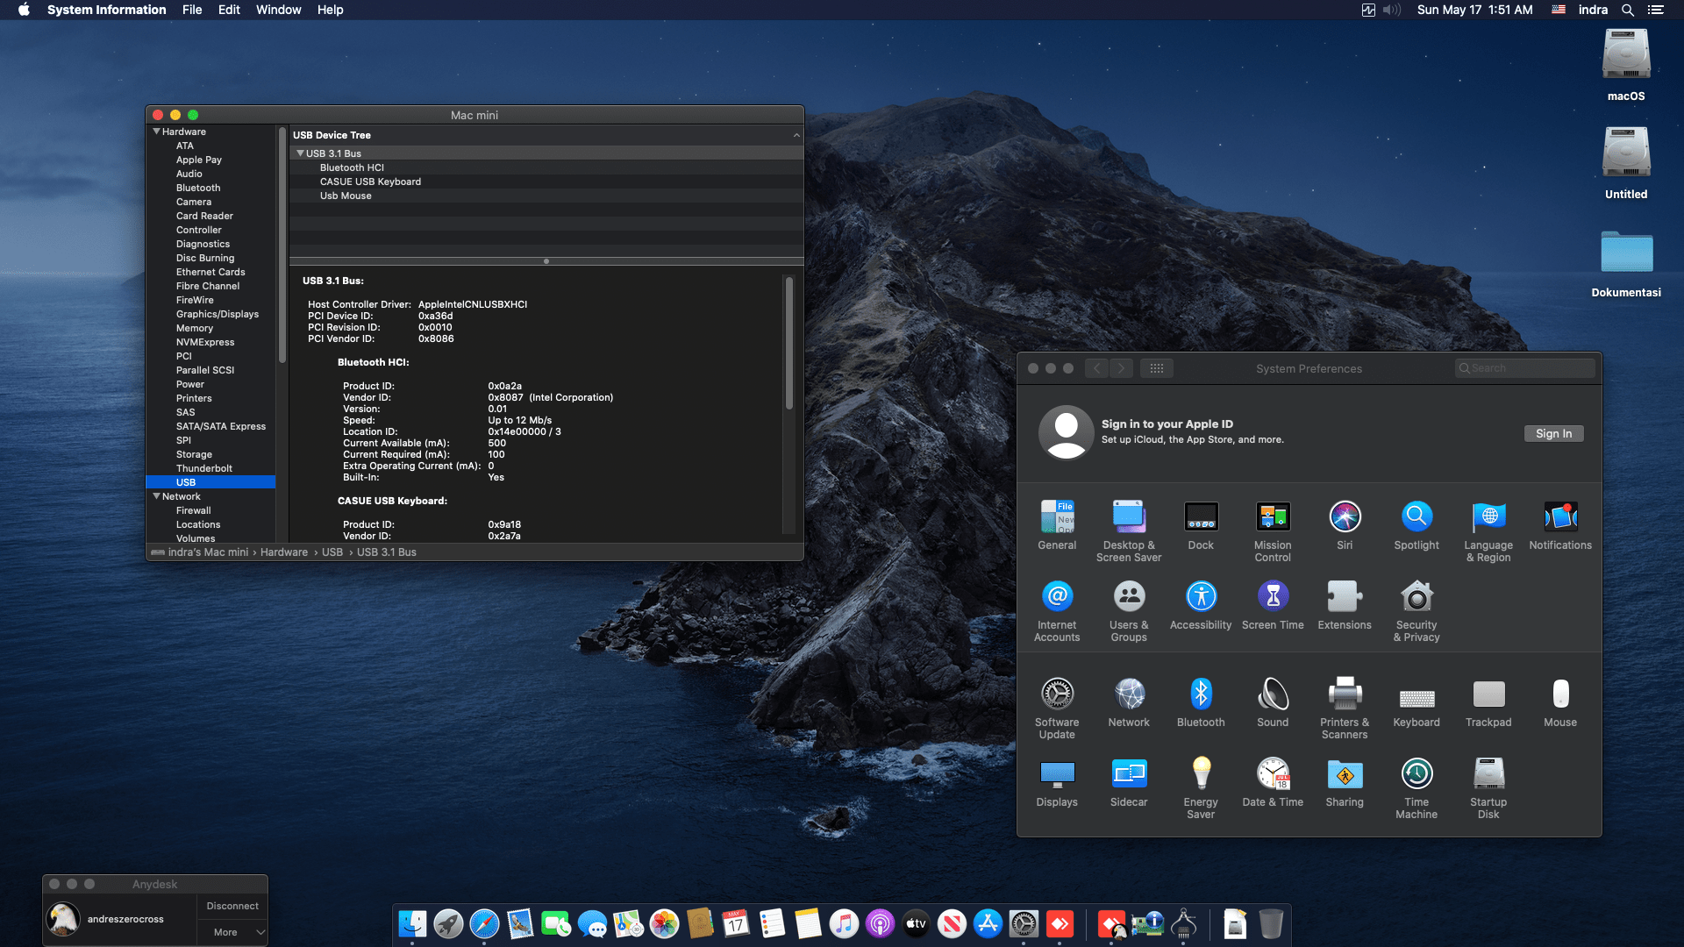1684x947 pixels.
Task: Open Spotlight search in menu bar
Action: pos(1627,10)
